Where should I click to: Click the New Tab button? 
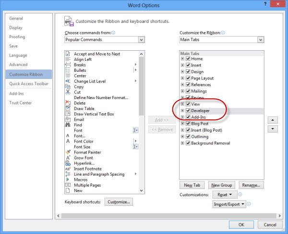pyautogui.click(x=192, y=185)
